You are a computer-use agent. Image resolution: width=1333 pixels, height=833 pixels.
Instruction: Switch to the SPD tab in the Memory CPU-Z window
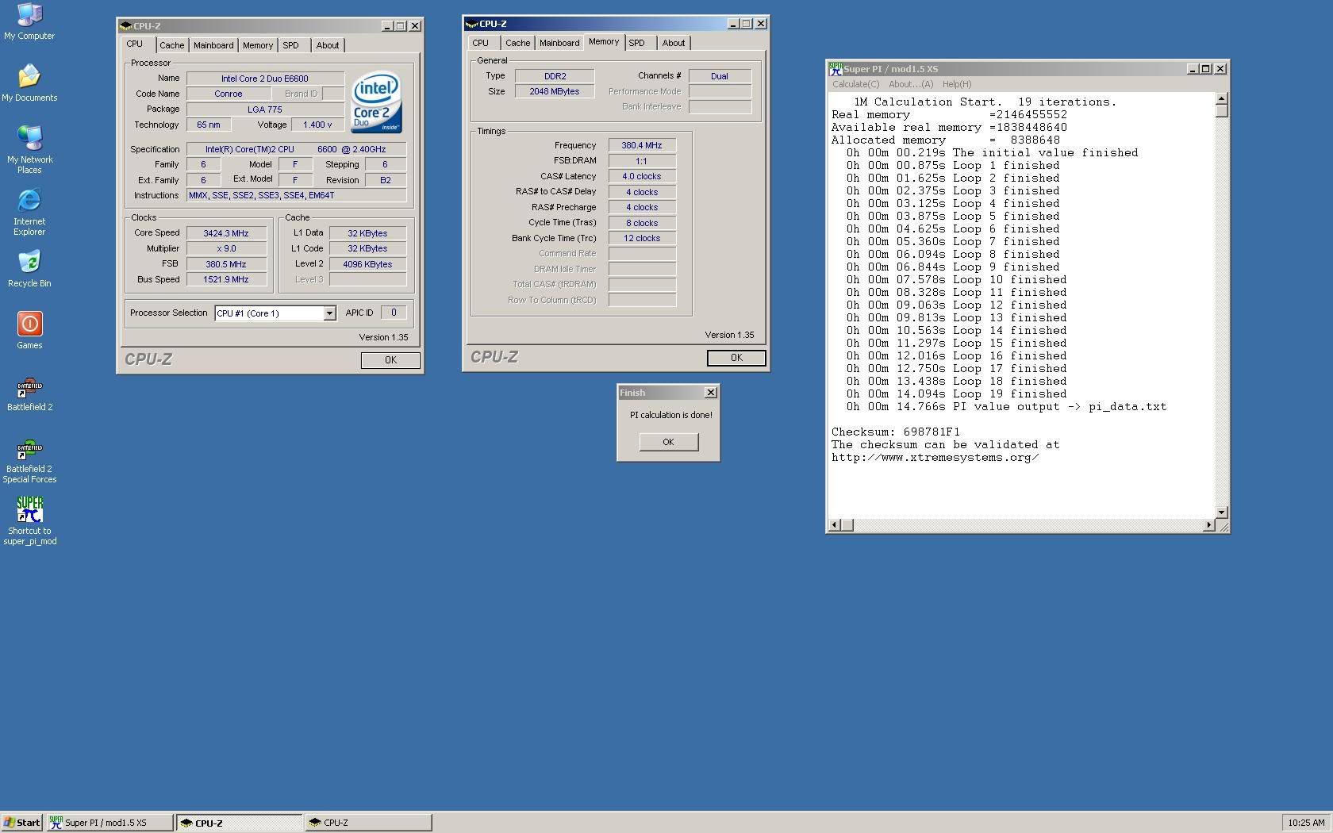click(636, 43)
